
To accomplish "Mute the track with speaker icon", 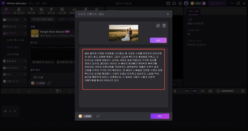I will pos(15,111).
